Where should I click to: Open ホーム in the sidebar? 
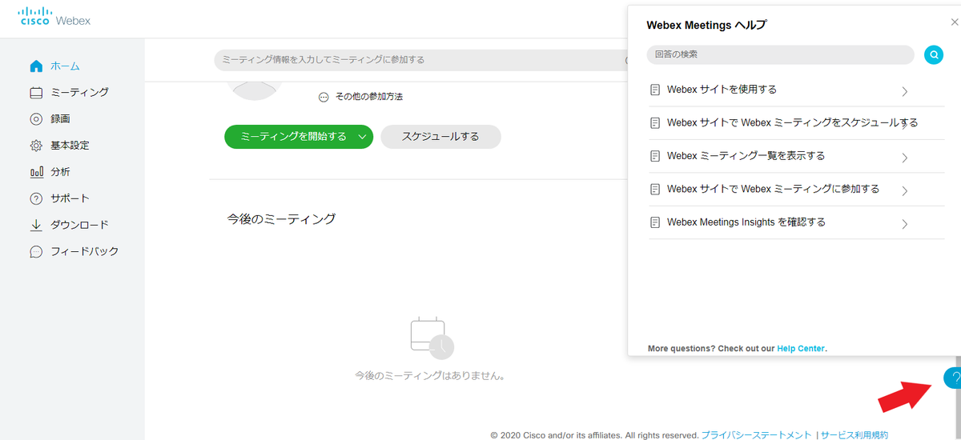click(x=65, y=66)
